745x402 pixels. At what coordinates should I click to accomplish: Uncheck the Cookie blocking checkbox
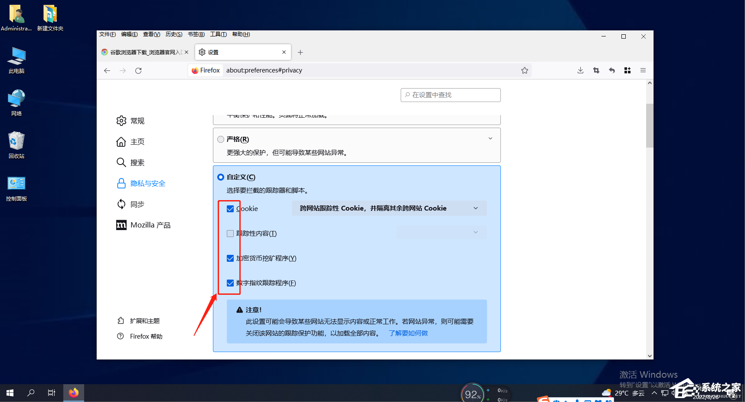[x=230, y=208]
